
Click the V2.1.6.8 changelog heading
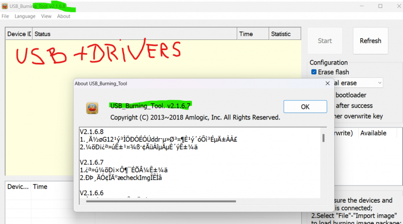pyautogui.click(x=92, y=132)
